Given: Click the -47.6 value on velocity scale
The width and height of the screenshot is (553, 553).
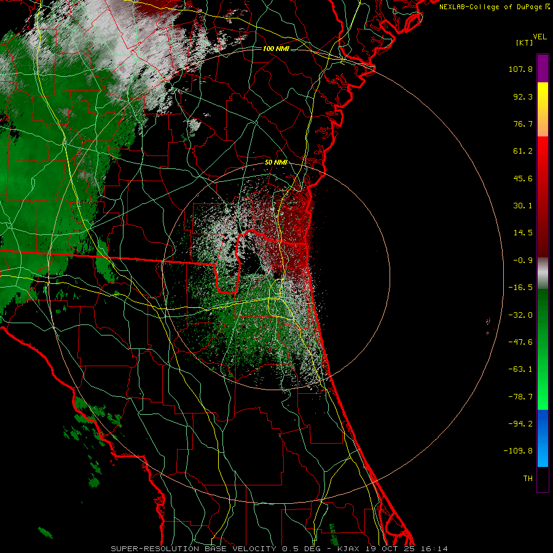Looking at the screenshot, I should 520,342.
